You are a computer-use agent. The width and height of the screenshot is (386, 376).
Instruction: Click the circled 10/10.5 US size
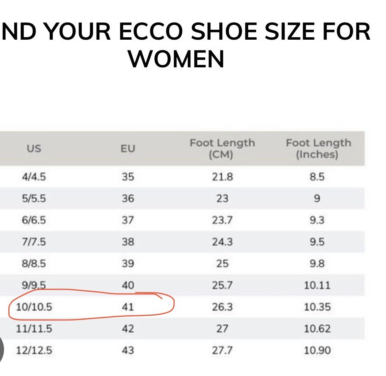click(34, 307)
